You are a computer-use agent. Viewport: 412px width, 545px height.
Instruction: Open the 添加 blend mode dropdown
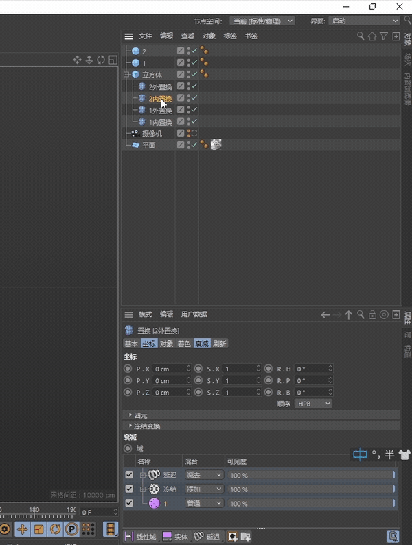[204, 489]
